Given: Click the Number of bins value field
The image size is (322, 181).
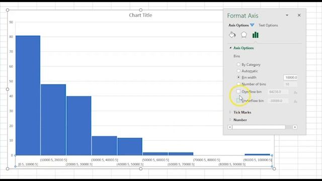Looking at the screenshot, I should coord(291,84).
